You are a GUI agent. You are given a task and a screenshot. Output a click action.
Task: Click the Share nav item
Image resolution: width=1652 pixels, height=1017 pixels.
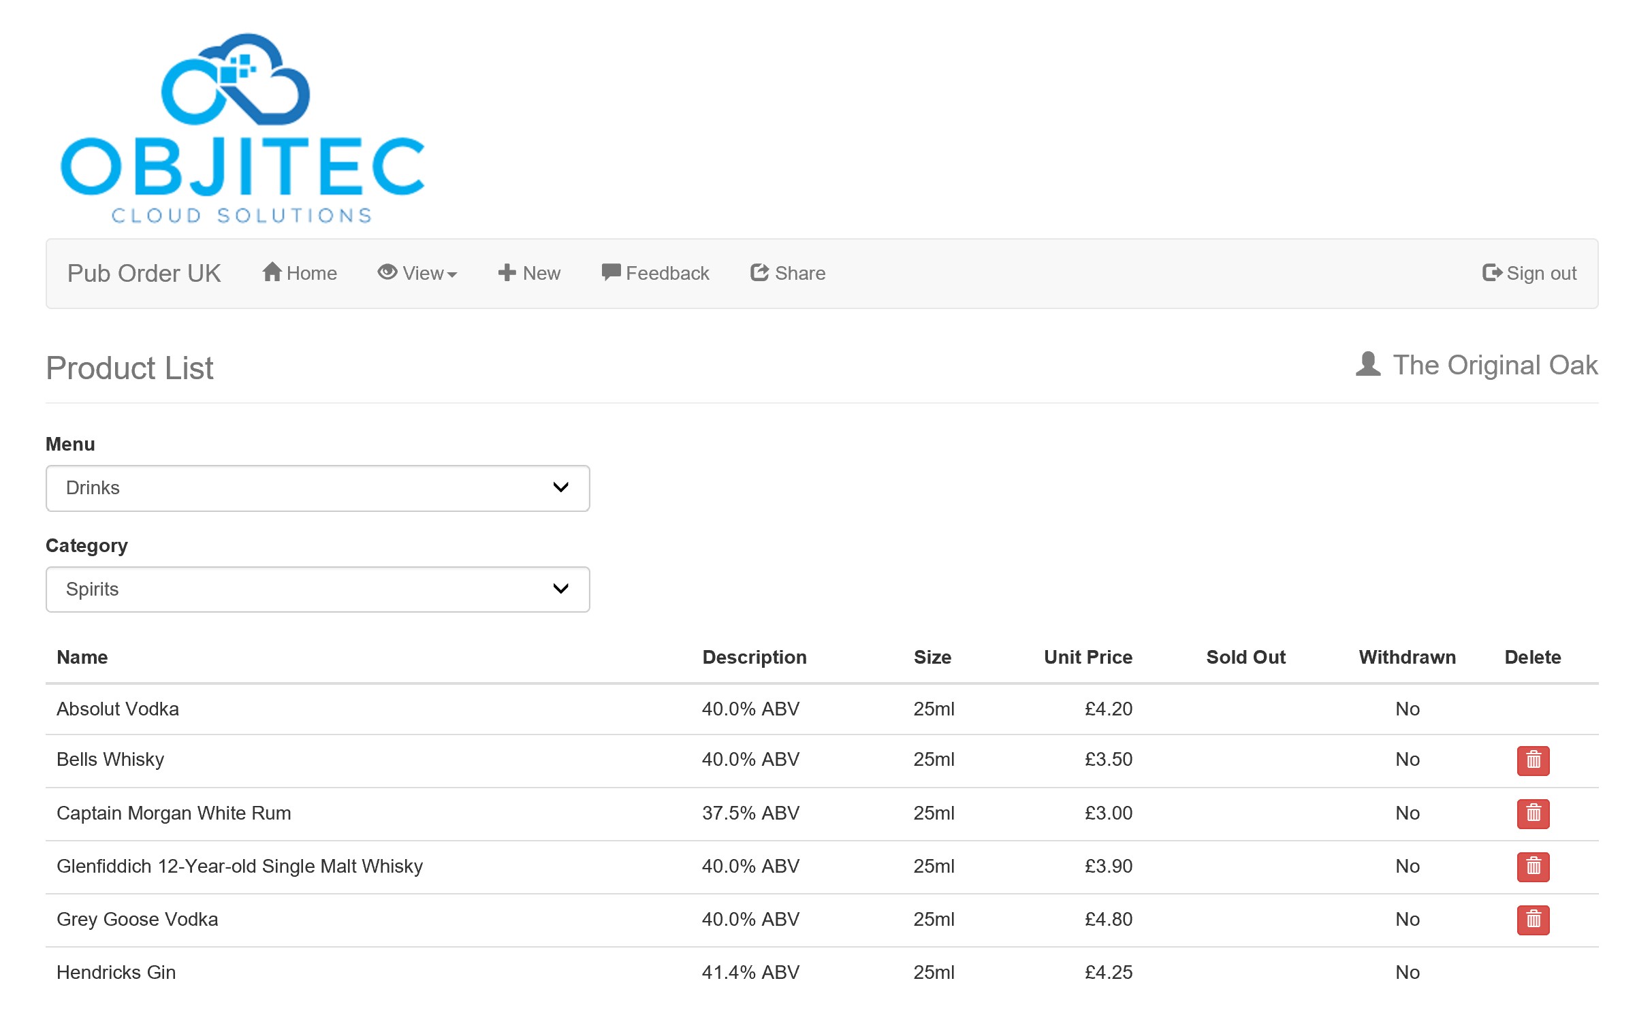788,274
